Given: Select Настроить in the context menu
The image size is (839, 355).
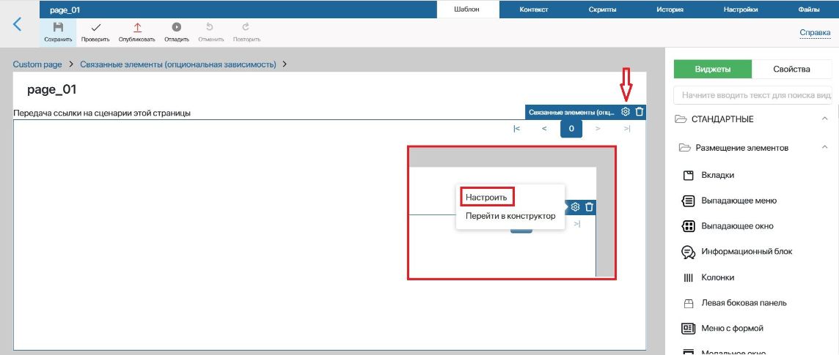Looking at the screenshot, I should click(486, 197).
